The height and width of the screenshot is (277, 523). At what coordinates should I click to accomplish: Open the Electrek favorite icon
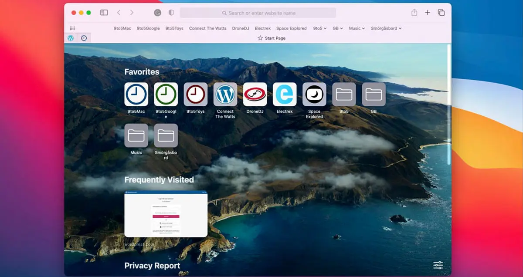pyautogui.click(x=285, y=94)
